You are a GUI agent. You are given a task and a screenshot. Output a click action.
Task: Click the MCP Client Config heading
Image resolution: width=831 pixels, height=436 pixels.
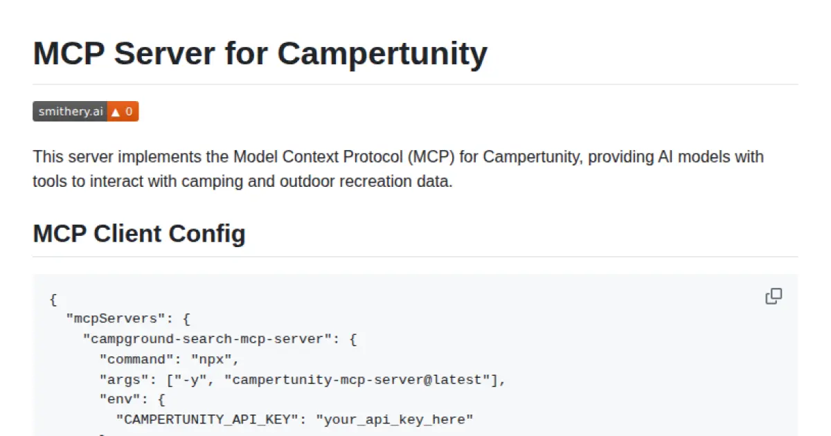point(138,234)
